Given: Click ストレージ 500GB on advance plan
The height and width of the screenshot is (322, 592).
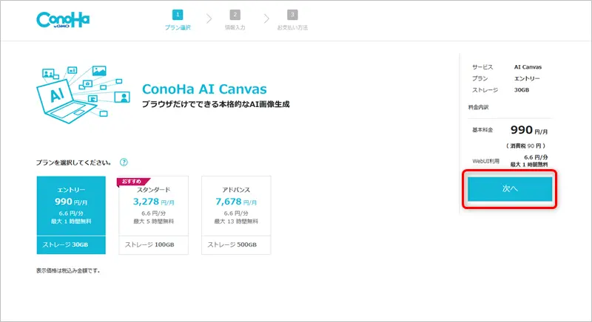Looking at the screenshot, I should (x=232, y=244).
